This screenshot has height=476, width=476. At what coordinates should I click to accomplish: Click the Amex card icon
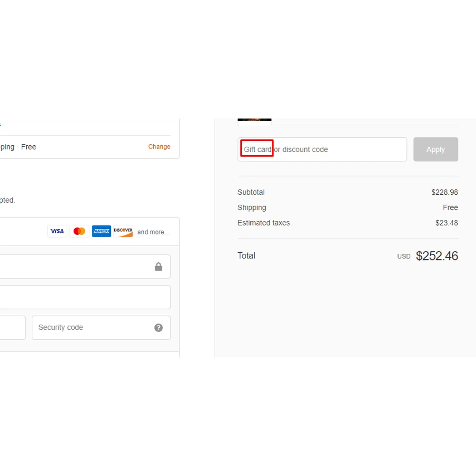click(101, 231)
